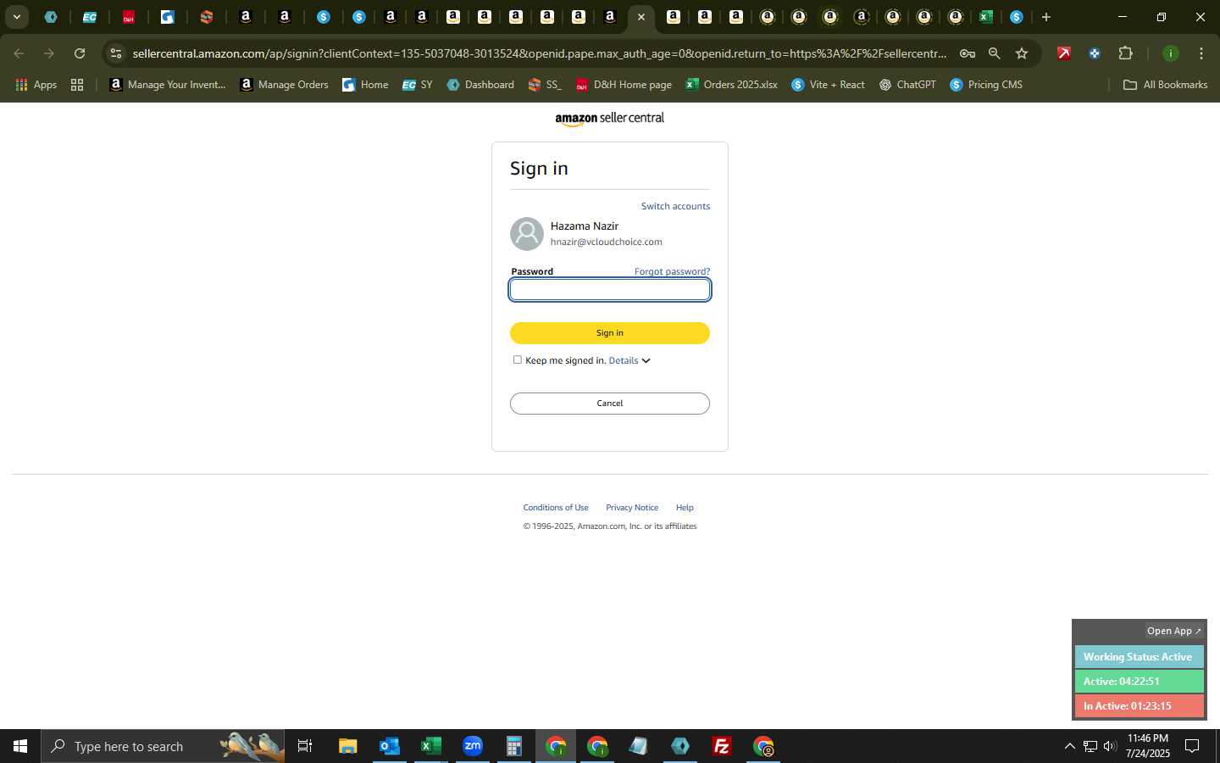Screen dimensions: 1220x763
Task: Open the D&H Home page bookmark
Action: (624, 85)
